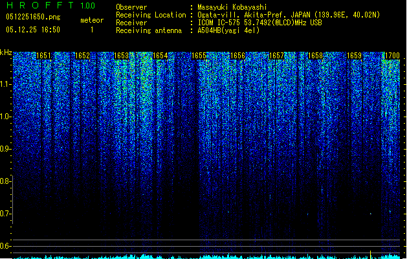Click the 1659 time marker

click(355, 56)
